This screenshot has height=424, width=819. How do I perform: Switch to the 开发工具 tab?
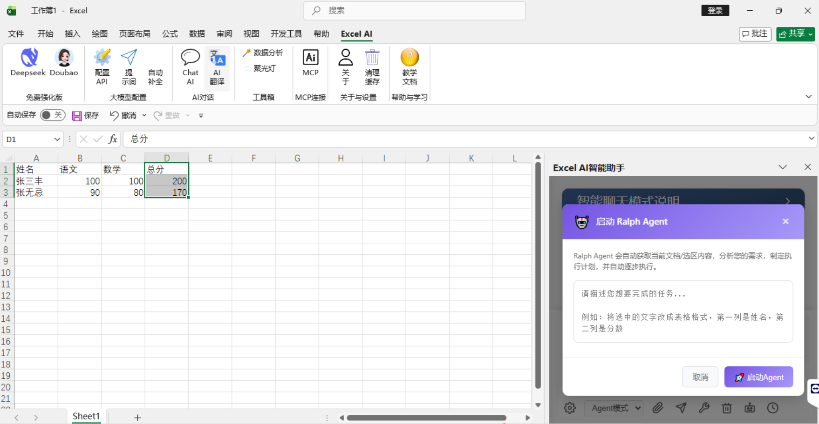coord(286,33)
